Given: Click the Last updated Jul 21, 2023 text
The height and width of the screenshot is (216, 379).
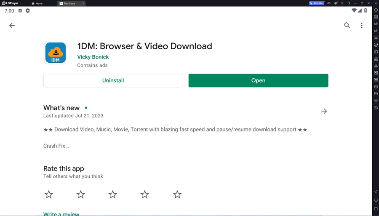Looking at the screenshot, I should pyautogui.click(x=73, y=116).
